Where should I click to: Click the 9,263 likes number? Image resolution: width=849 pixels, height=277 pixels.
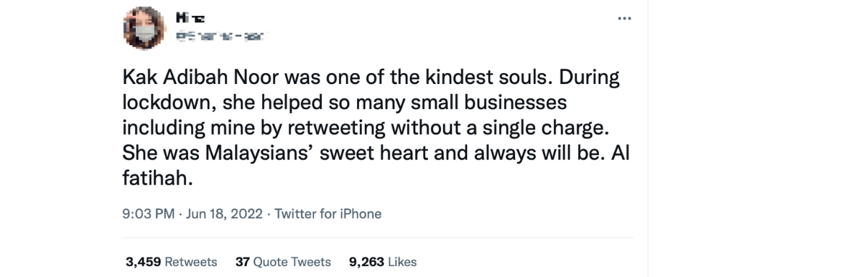coord(366,262)
